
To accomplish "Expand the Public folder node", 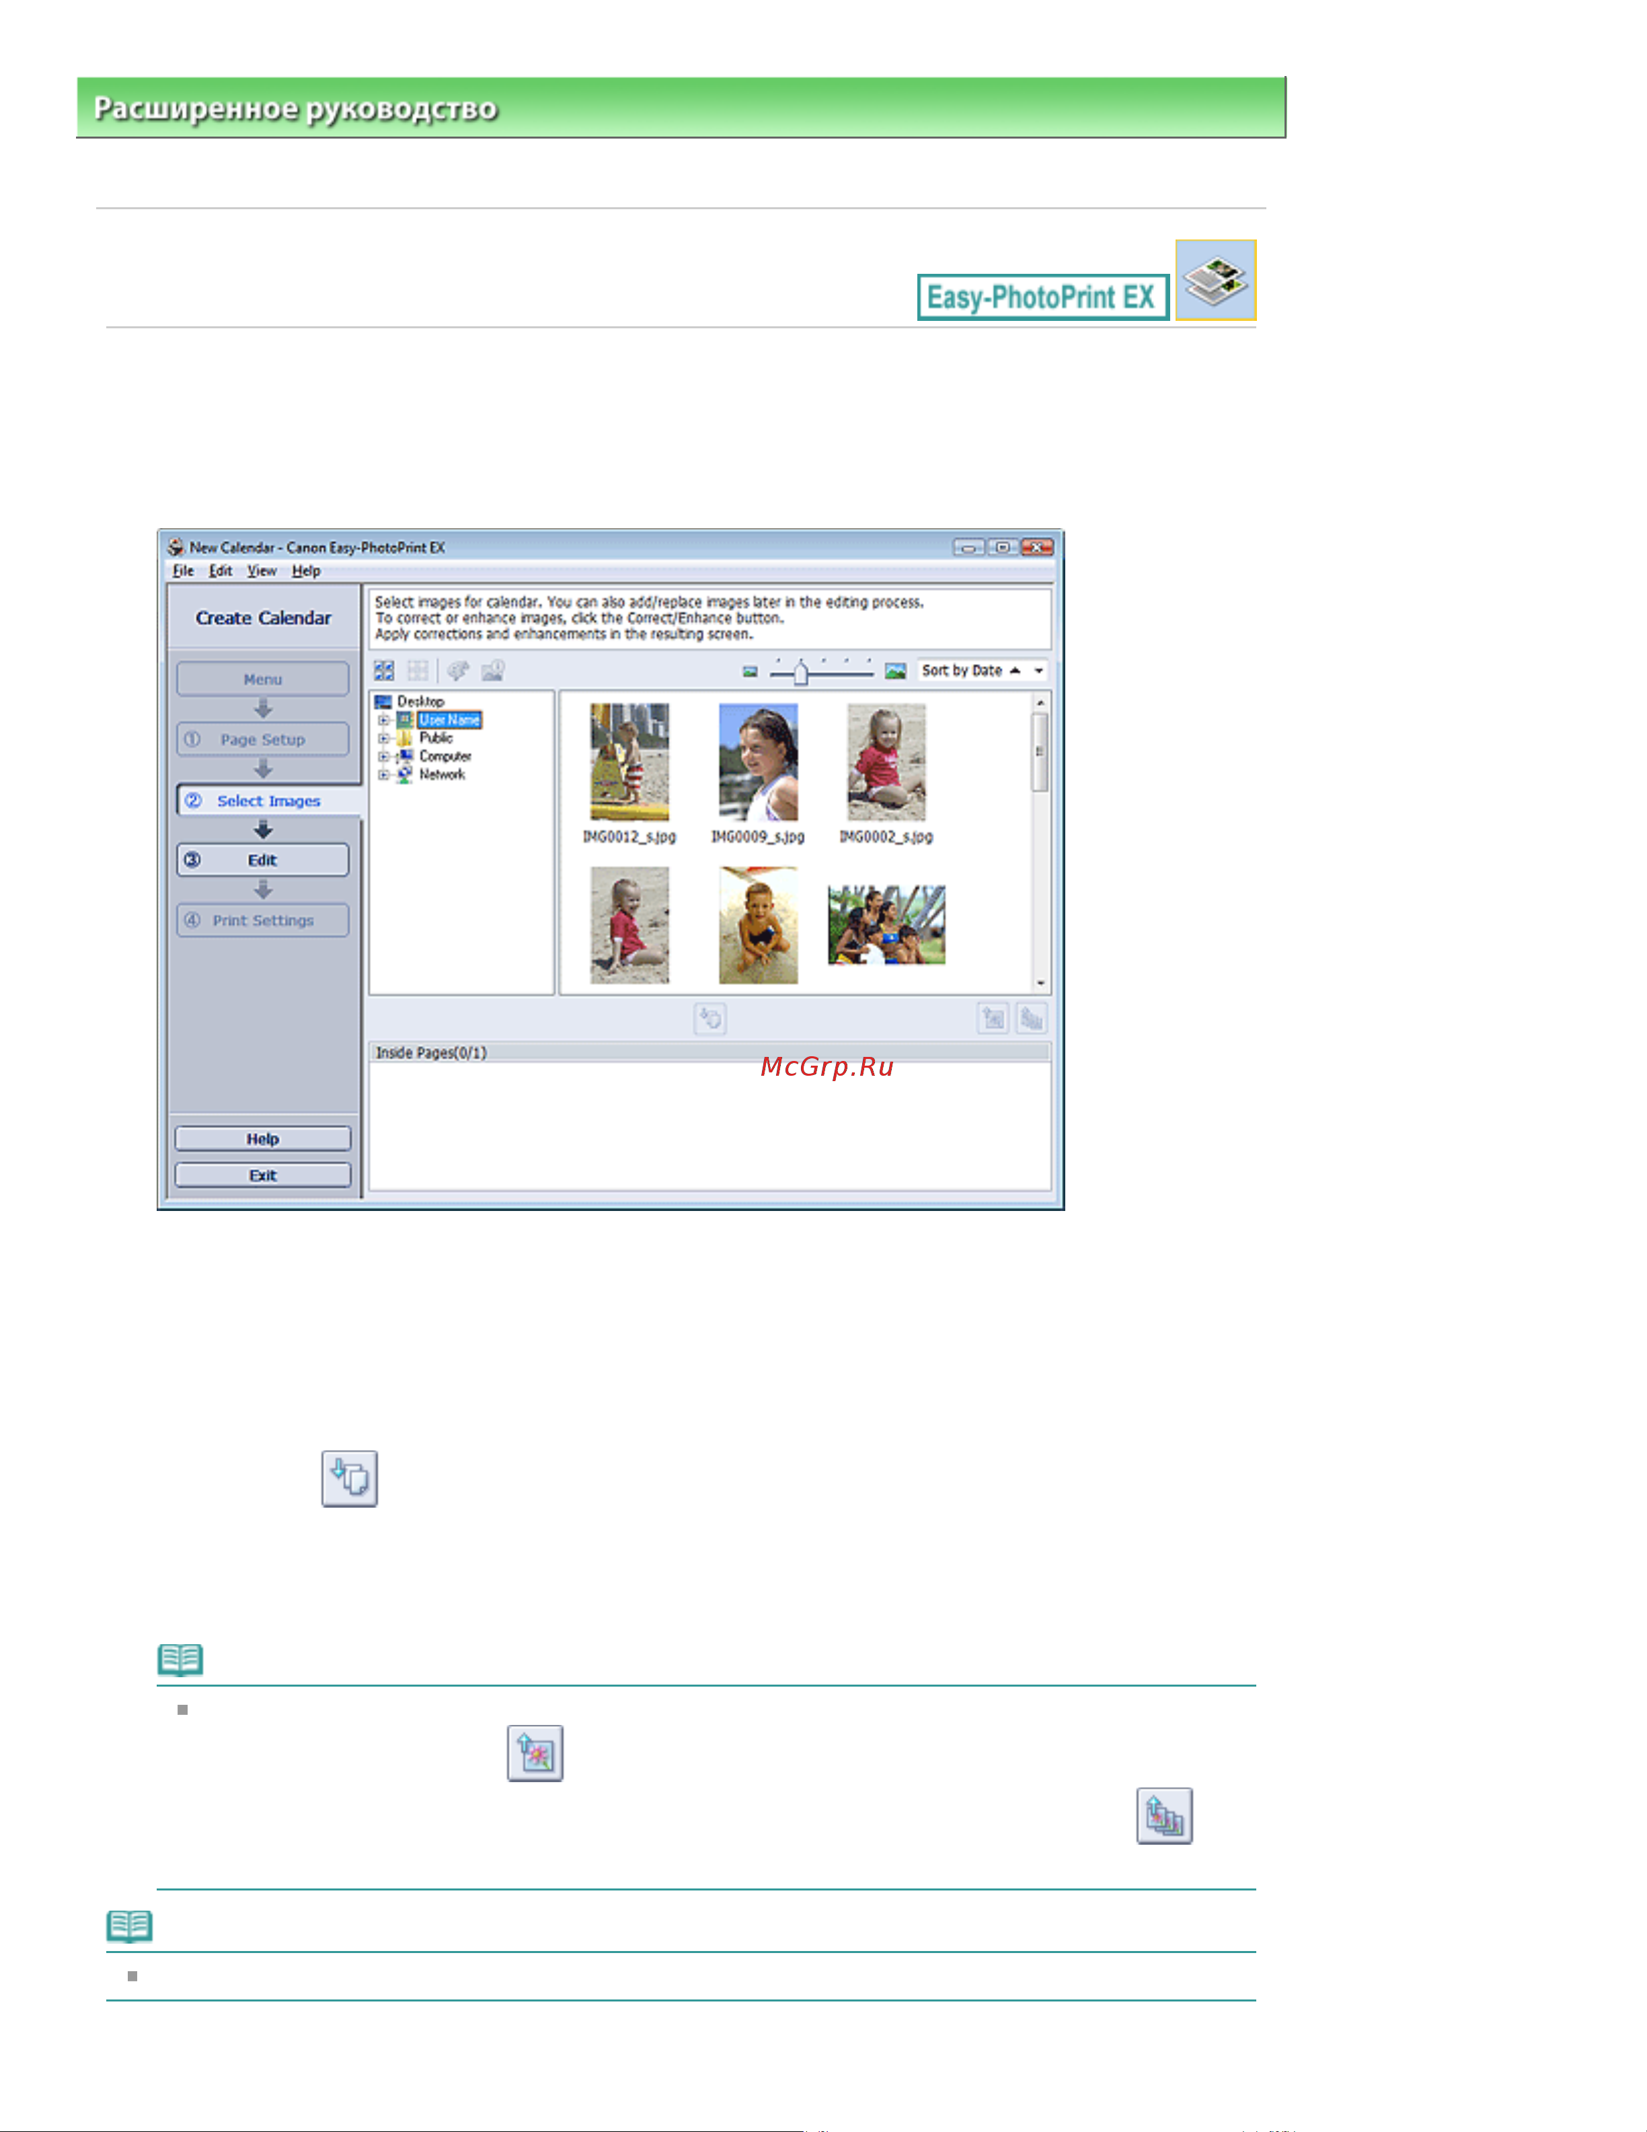I will tap(385, 739).
